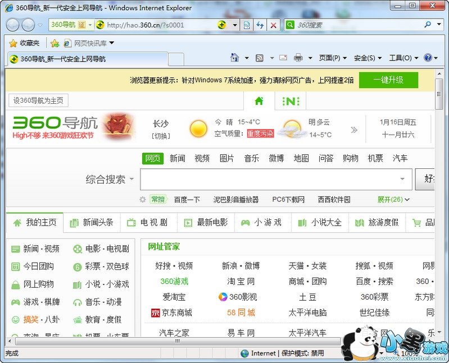Select the 新闻 search category tab
Screen dimensions: 449x363
click(177, 158)
